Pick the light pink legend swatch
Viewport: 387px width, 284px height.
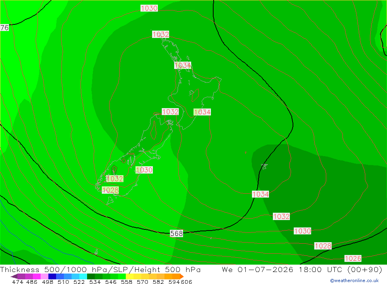tap(44, 276)
